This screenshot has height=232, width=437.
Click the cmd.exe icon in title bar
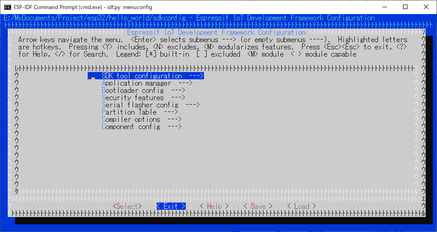pos(8,7)
